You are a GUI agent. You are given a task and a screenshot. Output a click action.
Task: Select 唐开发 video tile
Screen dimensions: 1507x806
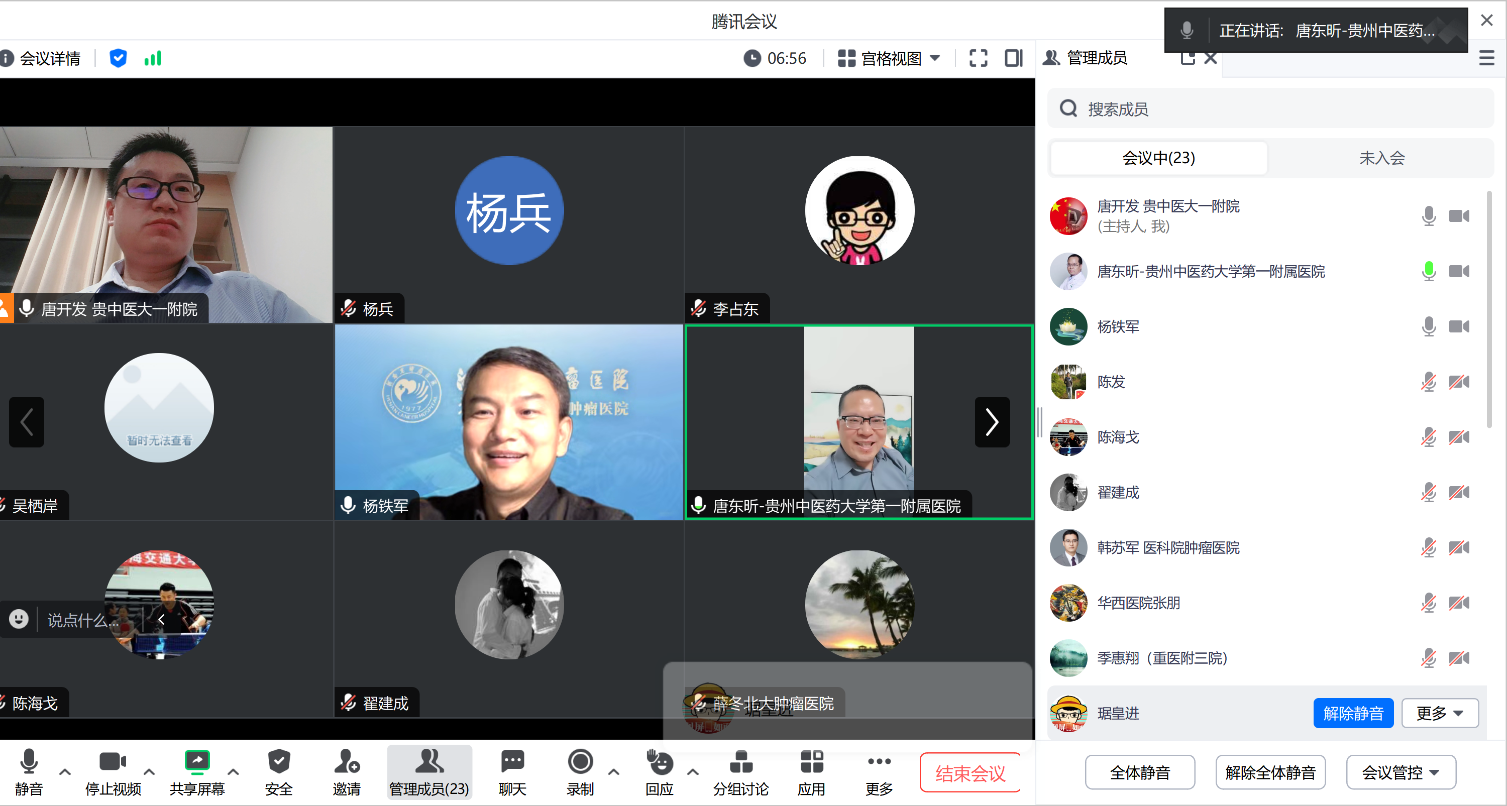click(x=166, y=225)
